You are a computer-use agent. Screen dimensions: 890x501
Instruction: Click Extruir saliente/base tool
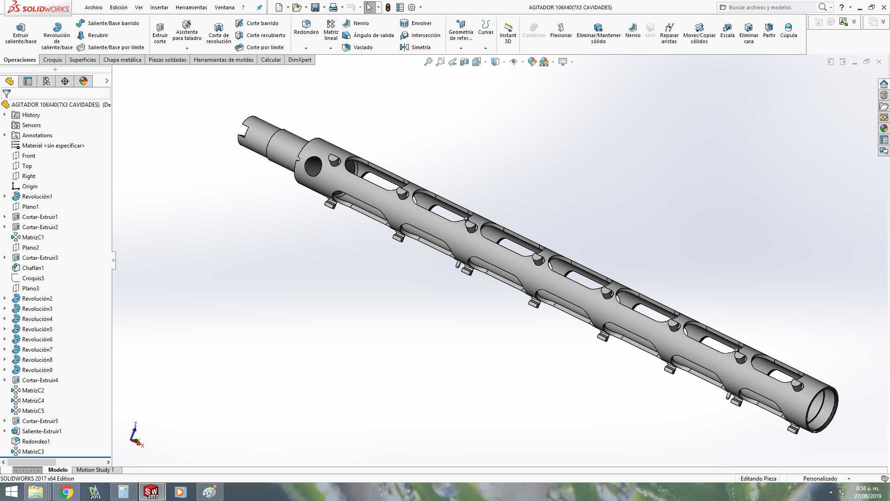[20, 33]
